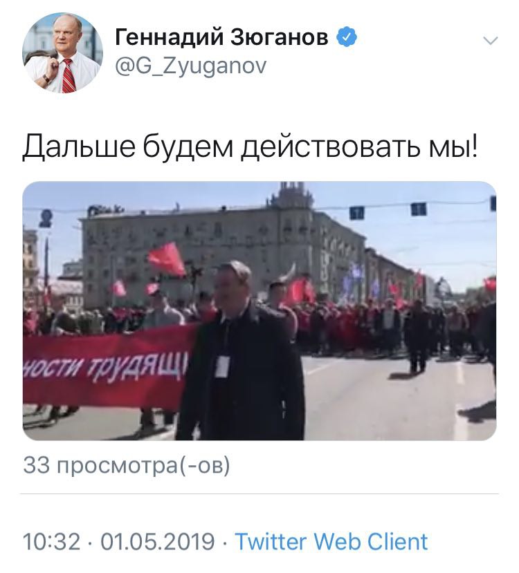
Task: Click the white badge on the man's jacket
Action: (x=222, y=366)
